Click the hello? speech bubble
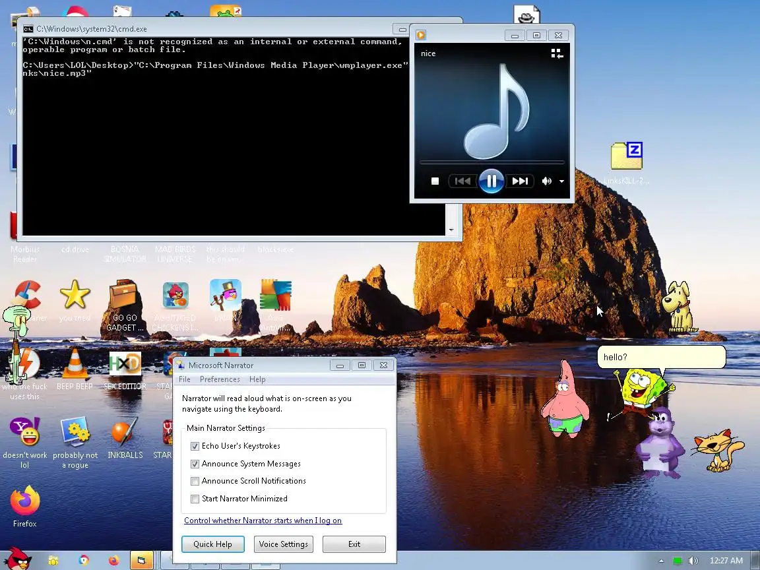 pos(662,357)
